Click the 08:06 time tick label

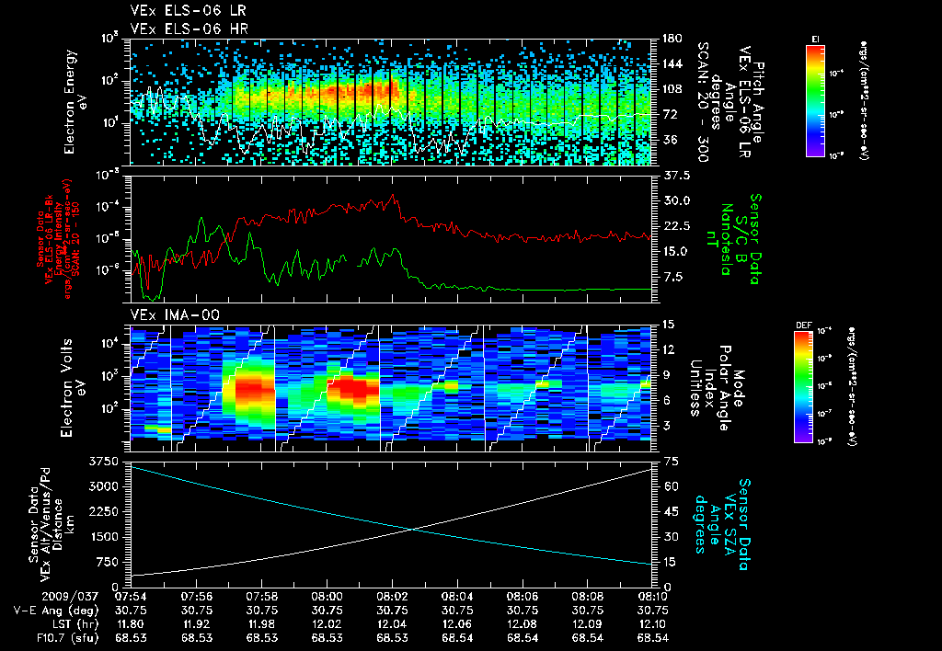point(523,597)
